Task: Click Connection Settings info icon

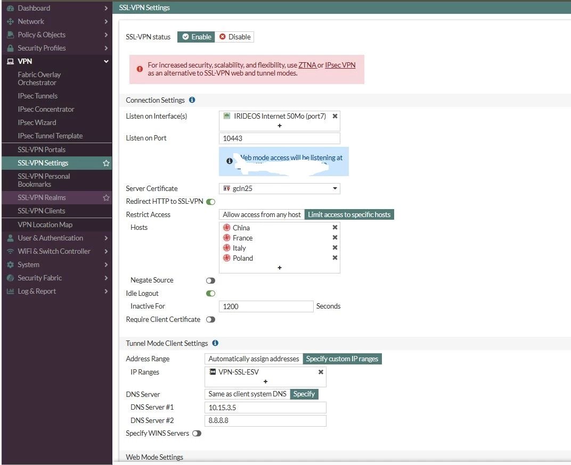Action: (192, 99)
